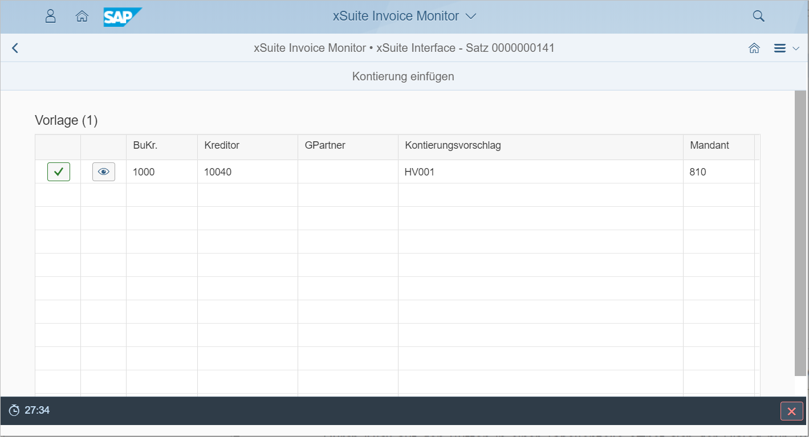Open the search magnifier icon
809x437 pixels.
pyautogui.click(x=758, y=17)
